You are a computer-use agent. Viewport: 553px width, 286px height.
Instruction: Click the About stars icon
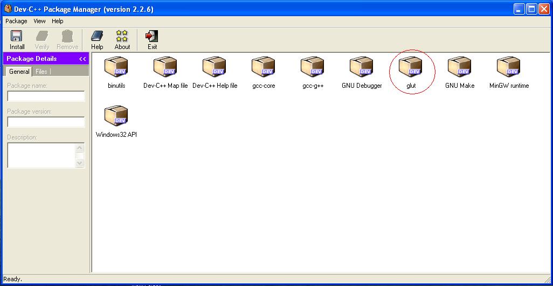(x=122, y=39)
